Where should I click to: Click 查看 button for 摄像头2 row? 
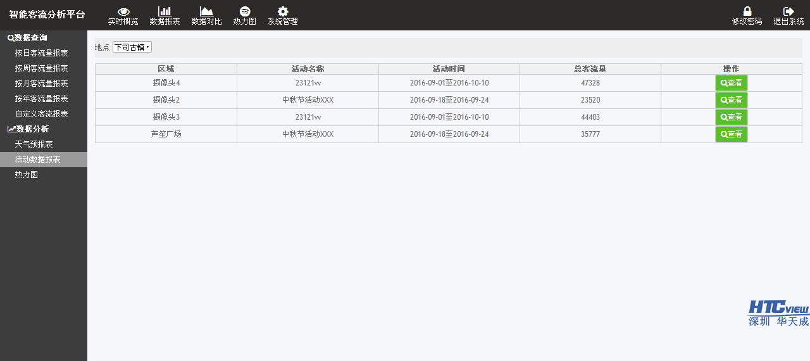731,100
